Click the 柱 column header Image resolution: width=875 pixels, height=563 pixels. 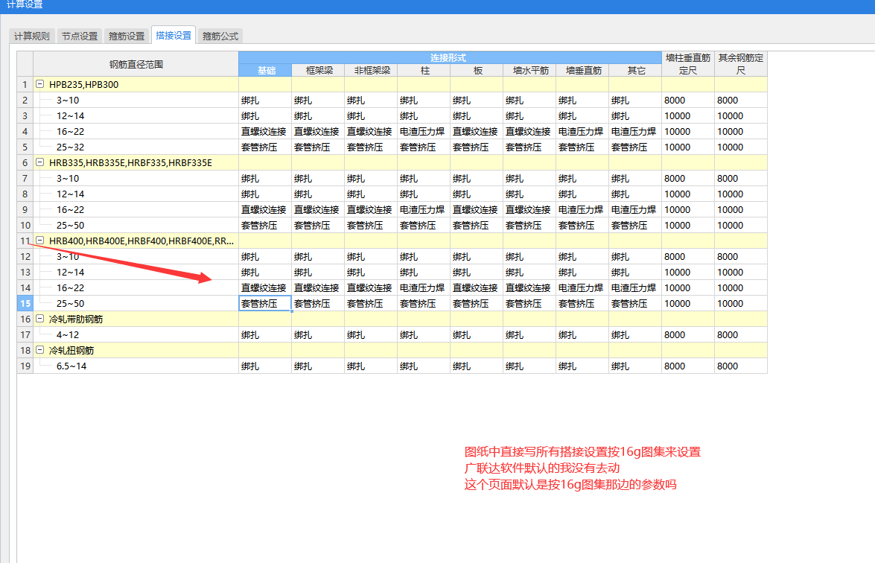click(x=424, y=70)
